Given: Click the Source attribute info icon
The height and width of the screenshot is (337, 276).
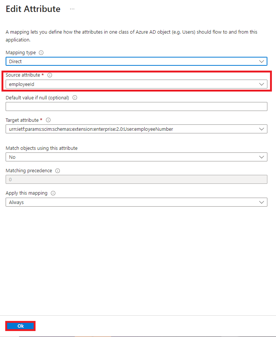Looking at the screenshot, I should pyautogui.click(x=50, y=75).
